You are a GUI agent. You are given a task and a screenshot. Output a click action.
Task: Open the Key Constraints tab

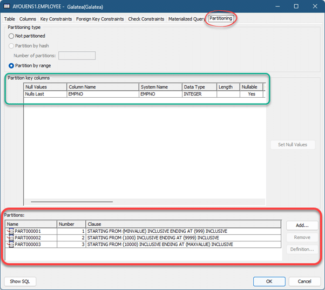56,19
